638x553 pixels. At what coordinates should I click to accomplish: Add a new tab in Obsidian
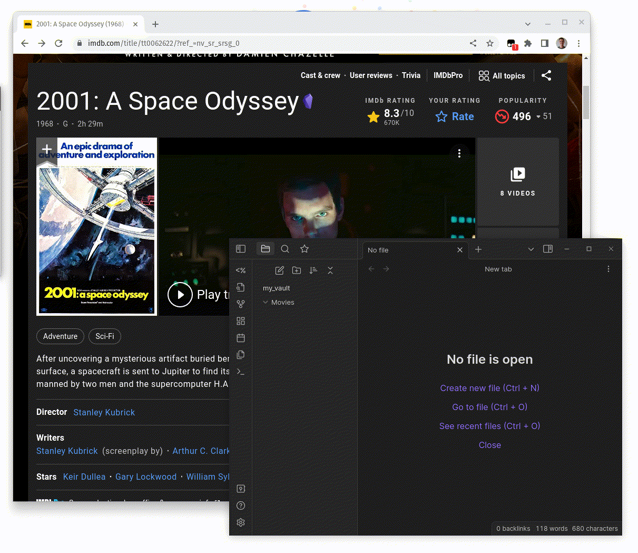(478, 249)
